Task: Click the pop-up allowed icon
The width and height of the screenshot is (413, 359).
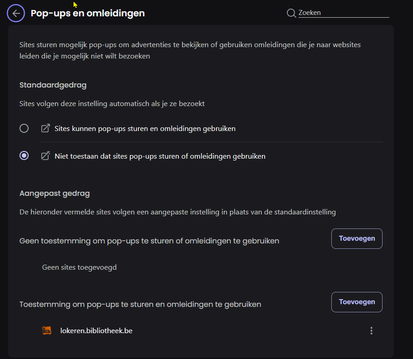Action: coord(45,128)
